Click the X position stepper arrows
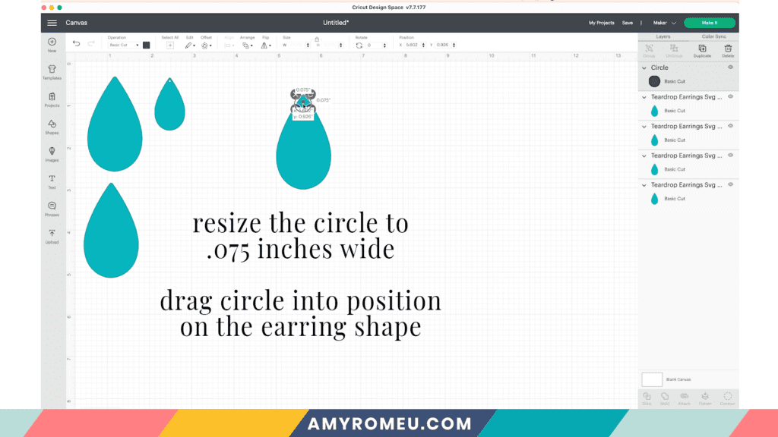The width and height of the screenshot is (778, 437). (x=423, y=45)
